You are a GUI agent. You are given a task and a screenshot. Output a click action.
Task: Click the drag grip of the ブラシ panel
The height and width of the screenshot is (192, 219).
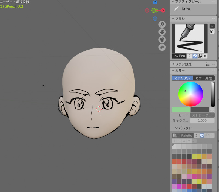(x=214, y=18)
